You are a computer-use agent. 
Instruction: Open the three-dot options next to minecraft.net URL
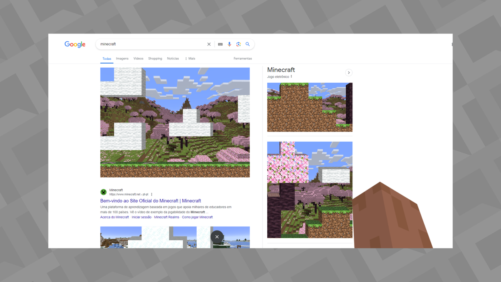152,194
